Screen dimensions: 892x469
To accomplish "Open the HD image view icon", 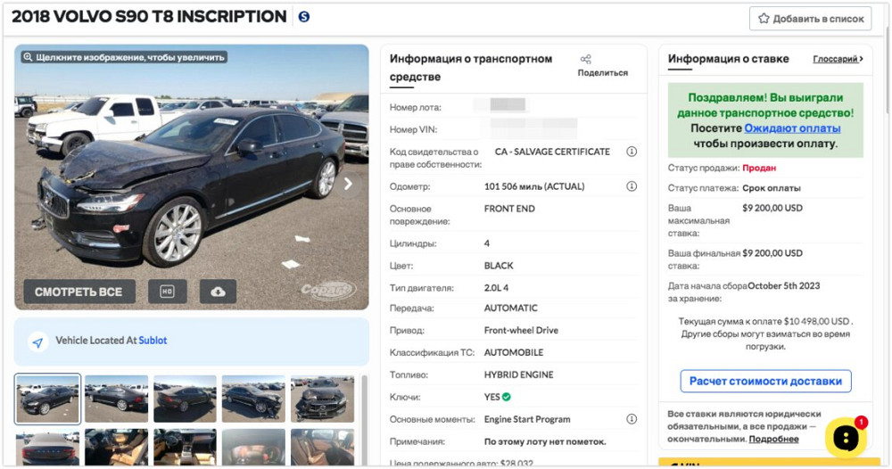I will point(167,292).
